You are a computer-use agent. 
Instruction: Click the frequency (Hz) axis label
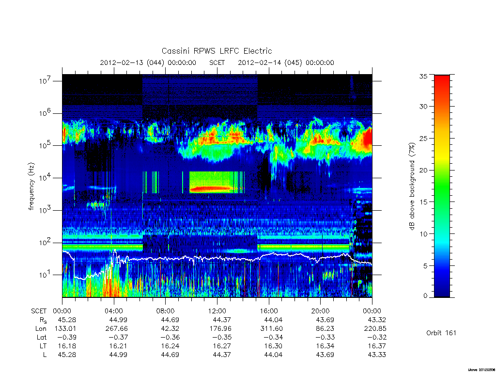click(31, 186)
